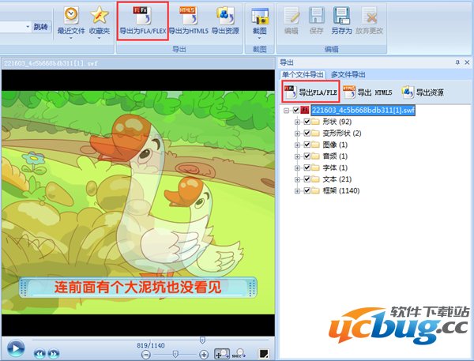Select the 文本 (21) tree label
This screenshot has height=361, width=474.
click(337, 179)
